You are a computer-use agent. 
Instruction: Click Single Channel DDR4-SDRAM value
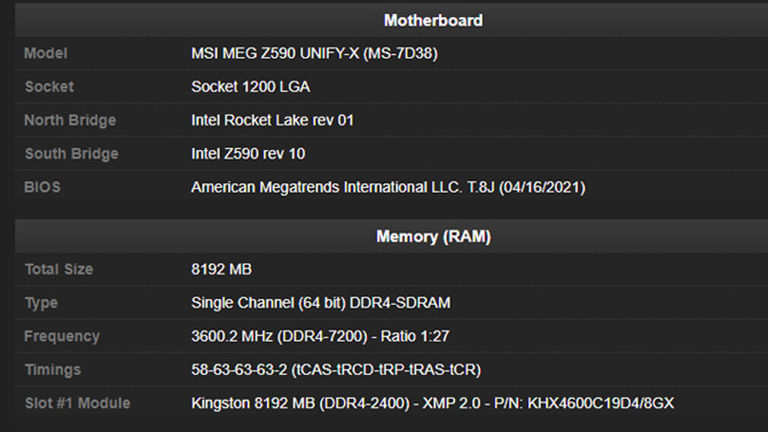pyautogui.click(x=320, y=303)
